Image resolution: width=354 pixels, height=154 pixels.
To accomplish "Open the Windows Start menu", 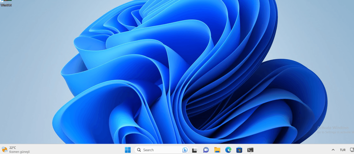I will point(128,150).
